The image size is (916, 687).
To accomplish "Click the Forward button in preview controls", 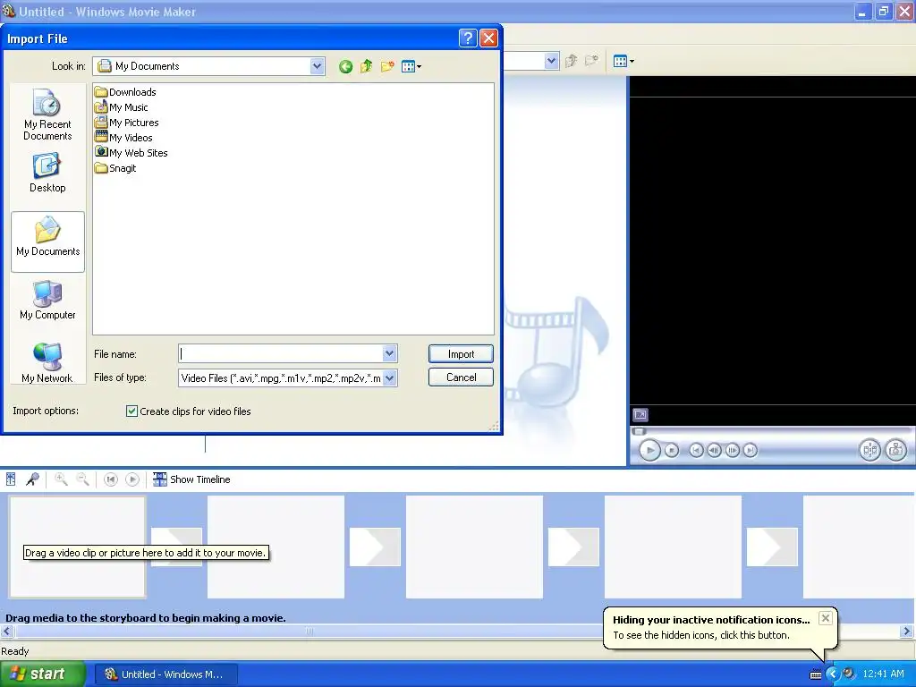I will coord(751,451).
